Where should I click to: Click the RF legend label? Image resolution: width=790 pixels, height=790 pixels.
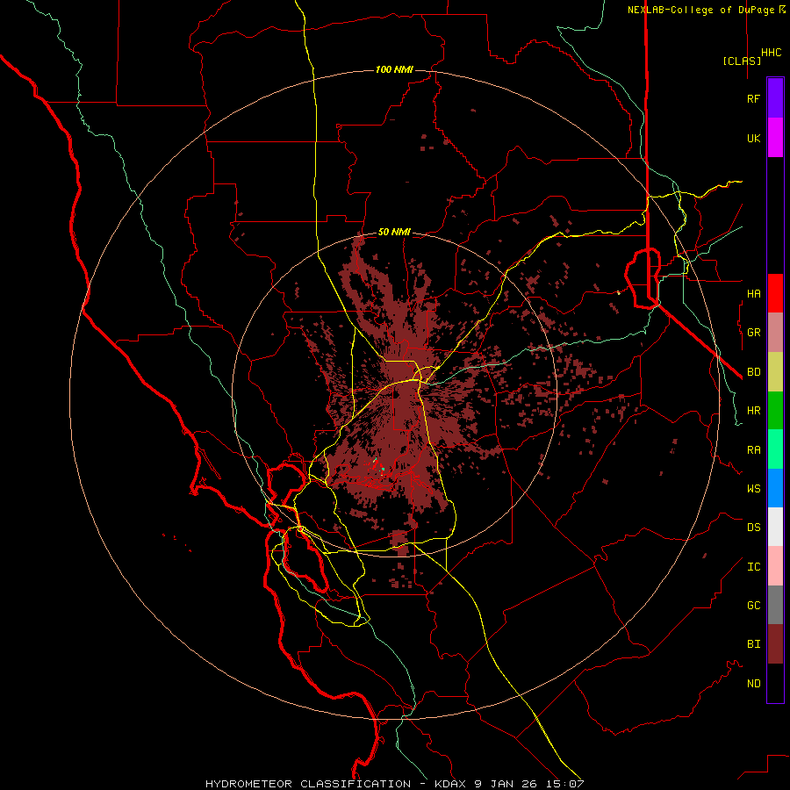pyautogui.click(x=753, y=98)
